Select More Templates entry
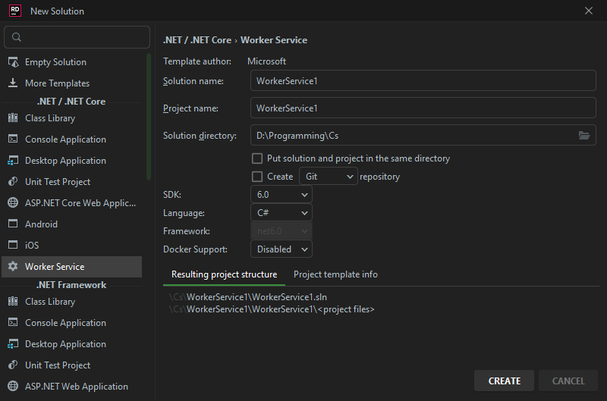 point(72,83)
